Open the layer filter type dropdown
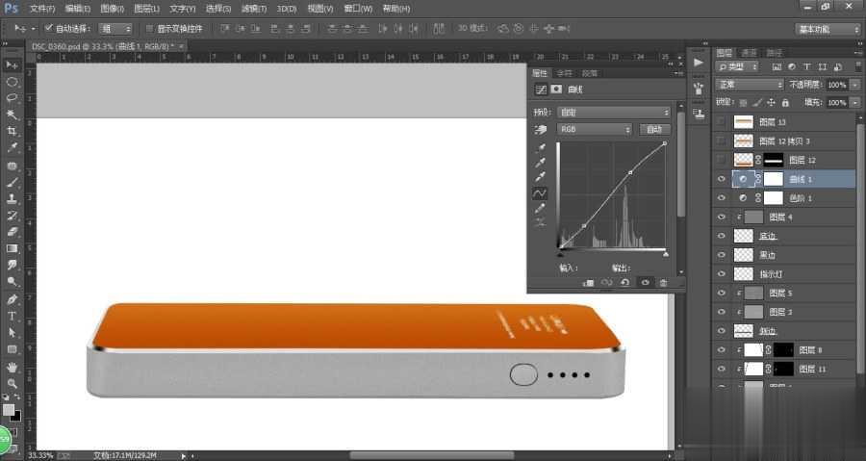Image resolution: width=866 pixels, height=461 pixels. coord(737,66)
